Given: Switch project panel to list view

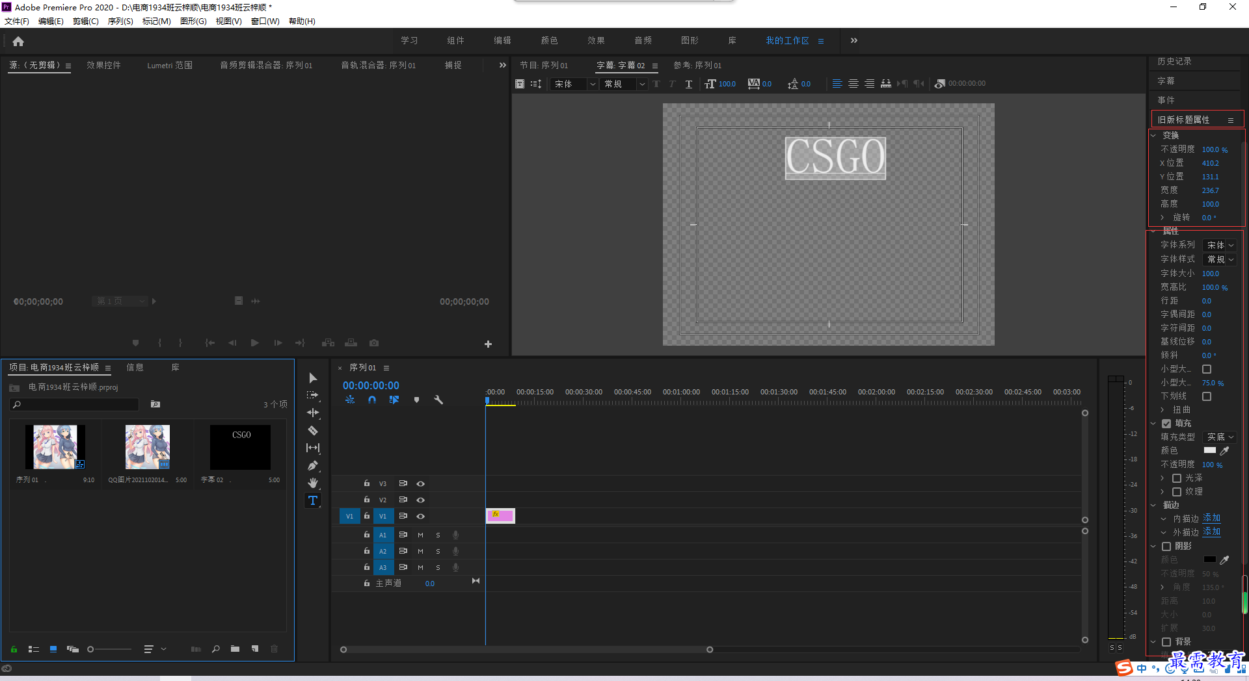Looking at the screenshot, I should click(34, 649).
